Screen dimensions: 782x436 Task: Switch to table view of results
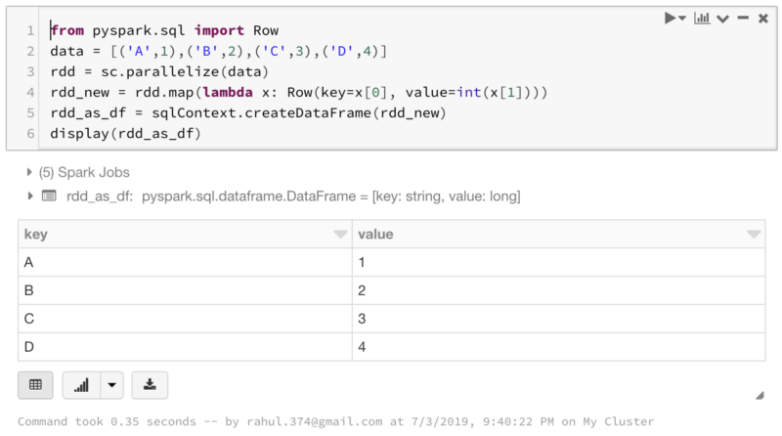pos(35,384)
